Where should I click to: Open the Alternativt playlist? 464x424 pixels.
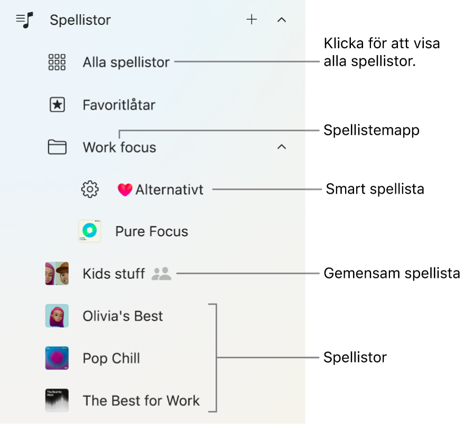coord(169,189)
